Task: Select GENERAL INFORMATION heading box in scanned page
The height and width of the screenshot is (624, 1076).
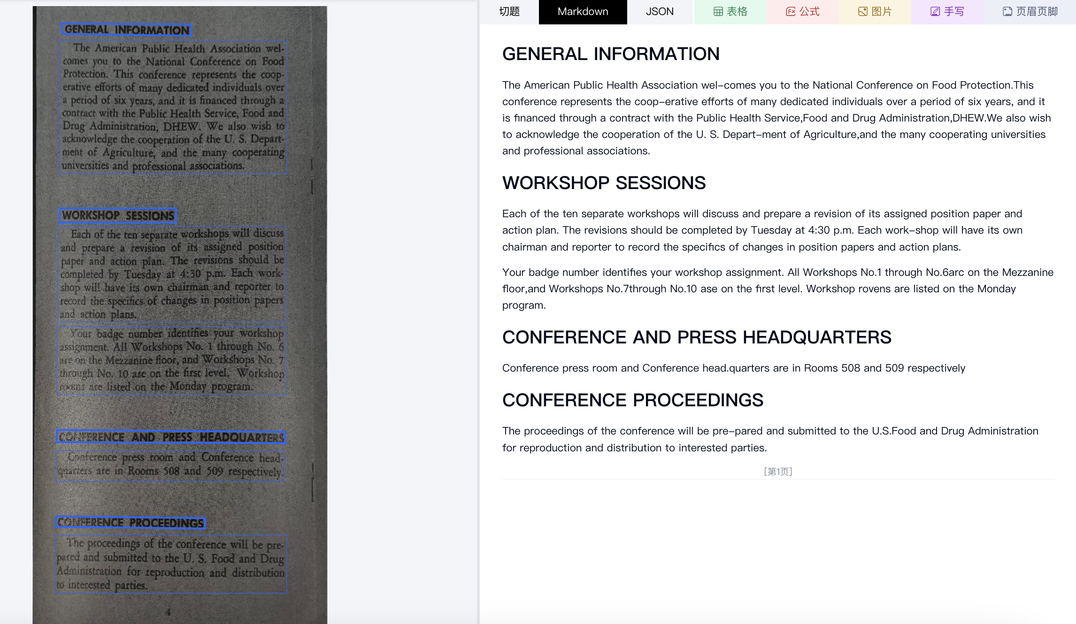Action: point(127,30)
